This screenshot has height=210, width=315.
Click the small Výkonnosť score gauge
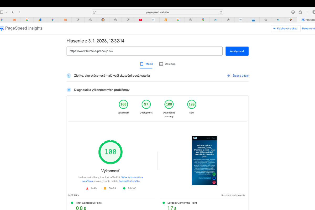[x=123, y=104]
